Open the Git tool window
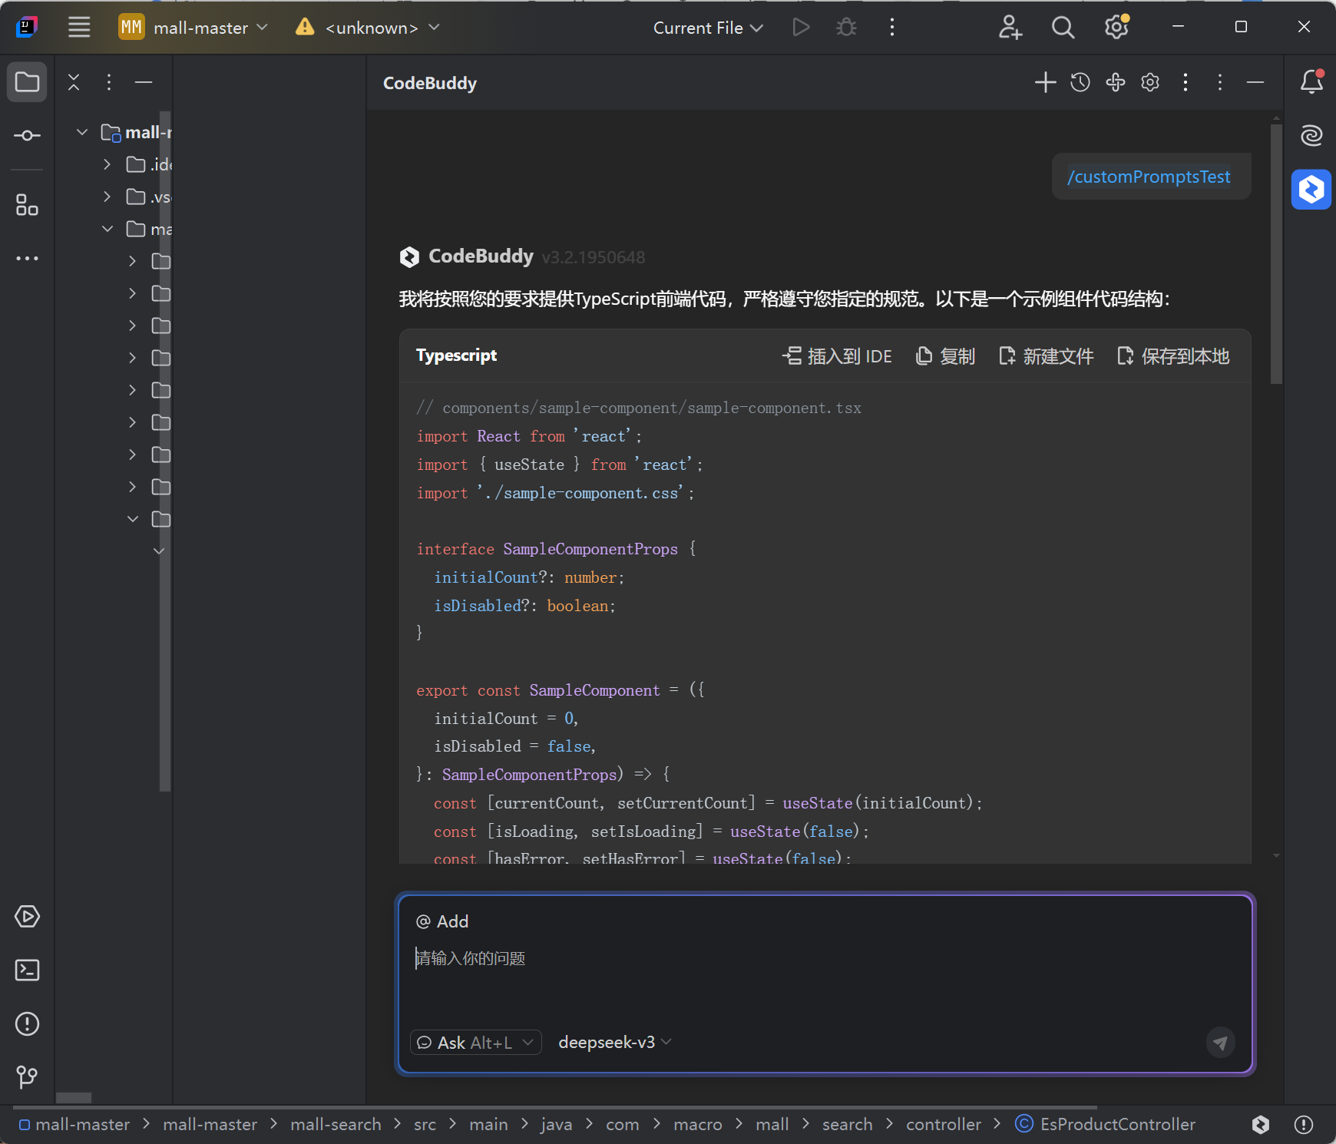Viewport: 1336px width, 1144px height. (x=28, y=1077)
